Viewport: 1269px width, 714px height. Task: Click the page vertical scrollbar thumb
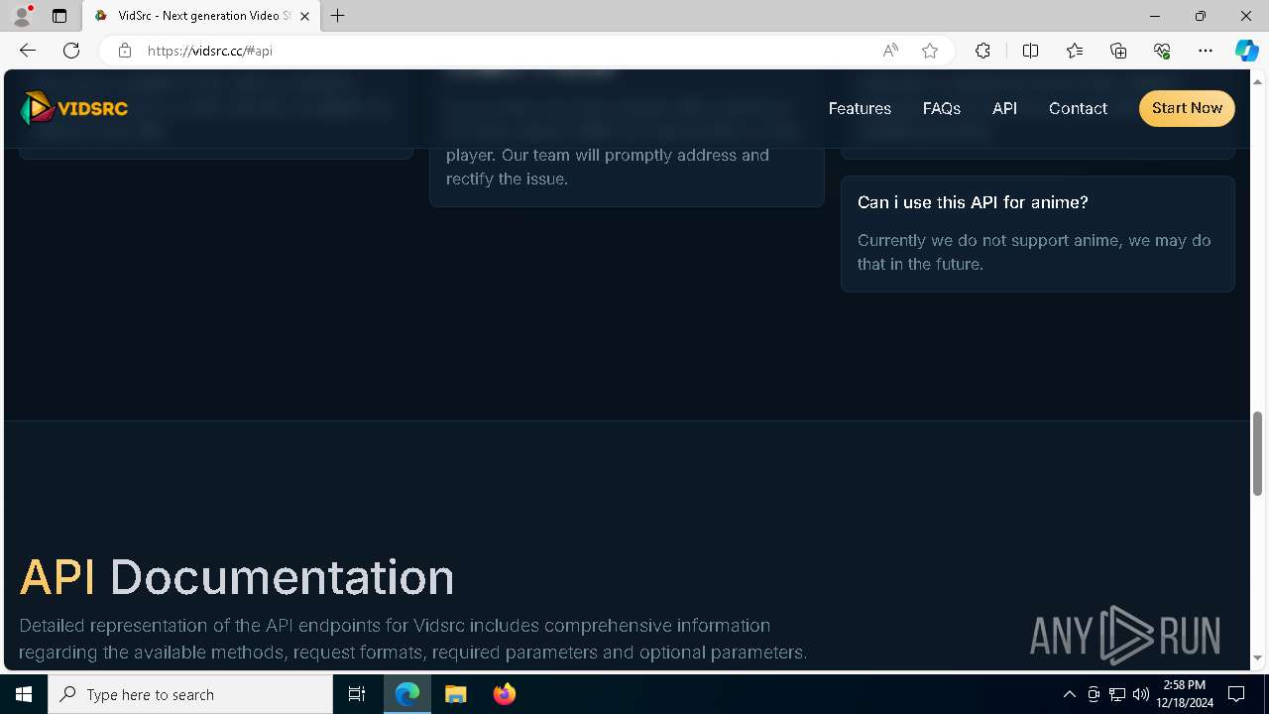(x=1258, y=454)
